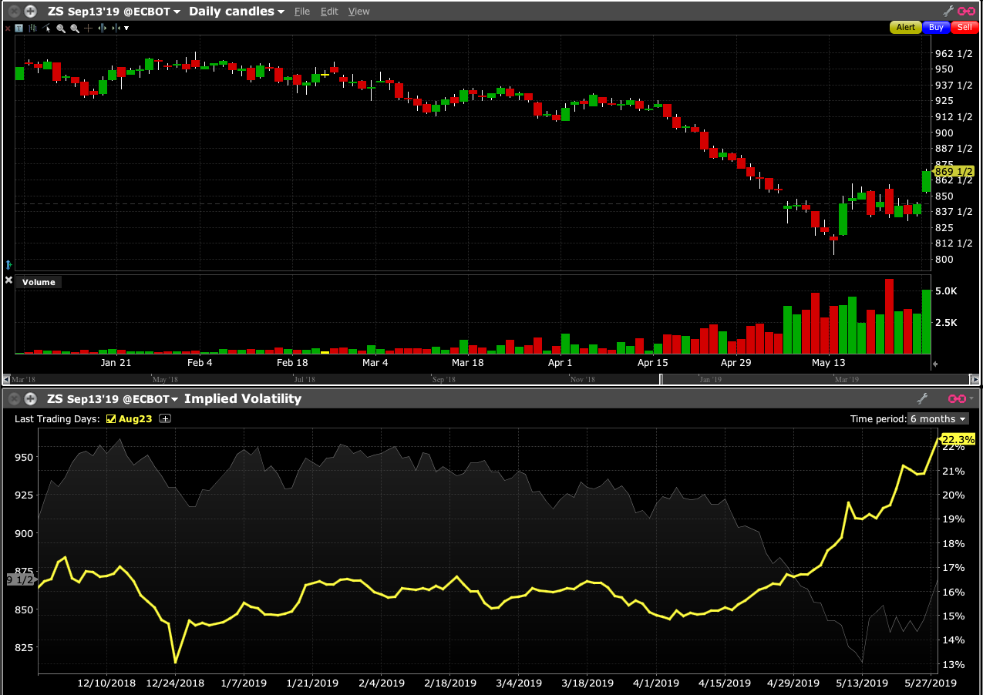Open the ZS Sep13'19 @ECBOT contract dropdown in candle chart
The image size is (983, 695).
coord(114,12)
